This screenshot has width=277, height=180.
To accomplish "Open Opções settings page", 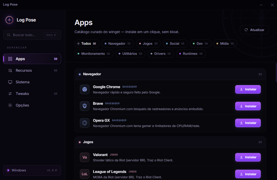I will coord(32,105).
